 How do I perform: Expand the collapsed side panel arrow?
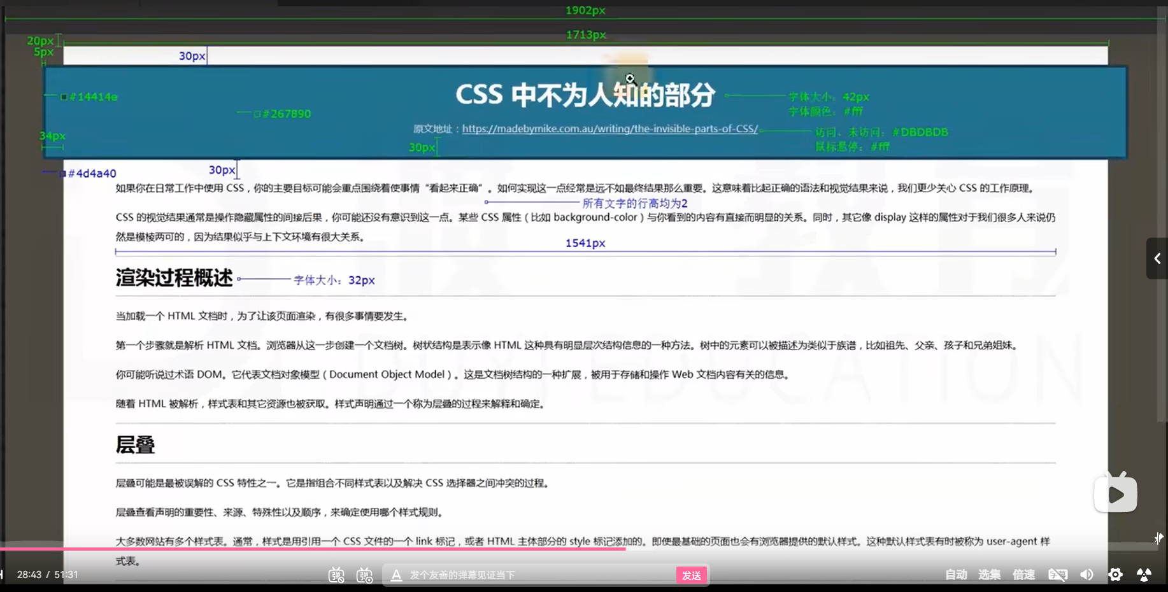point(1157,258)
